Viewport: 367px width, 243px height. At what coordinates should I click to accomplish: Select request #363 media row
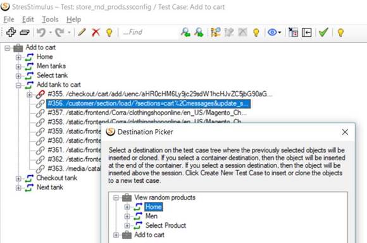click(74, 168)
